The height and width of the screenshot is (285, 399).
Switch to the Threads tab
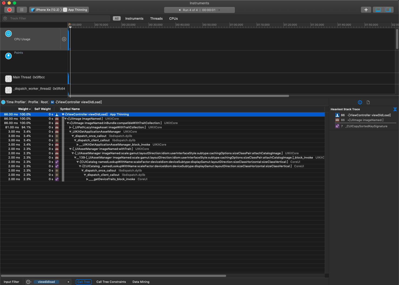coord(156,19)
